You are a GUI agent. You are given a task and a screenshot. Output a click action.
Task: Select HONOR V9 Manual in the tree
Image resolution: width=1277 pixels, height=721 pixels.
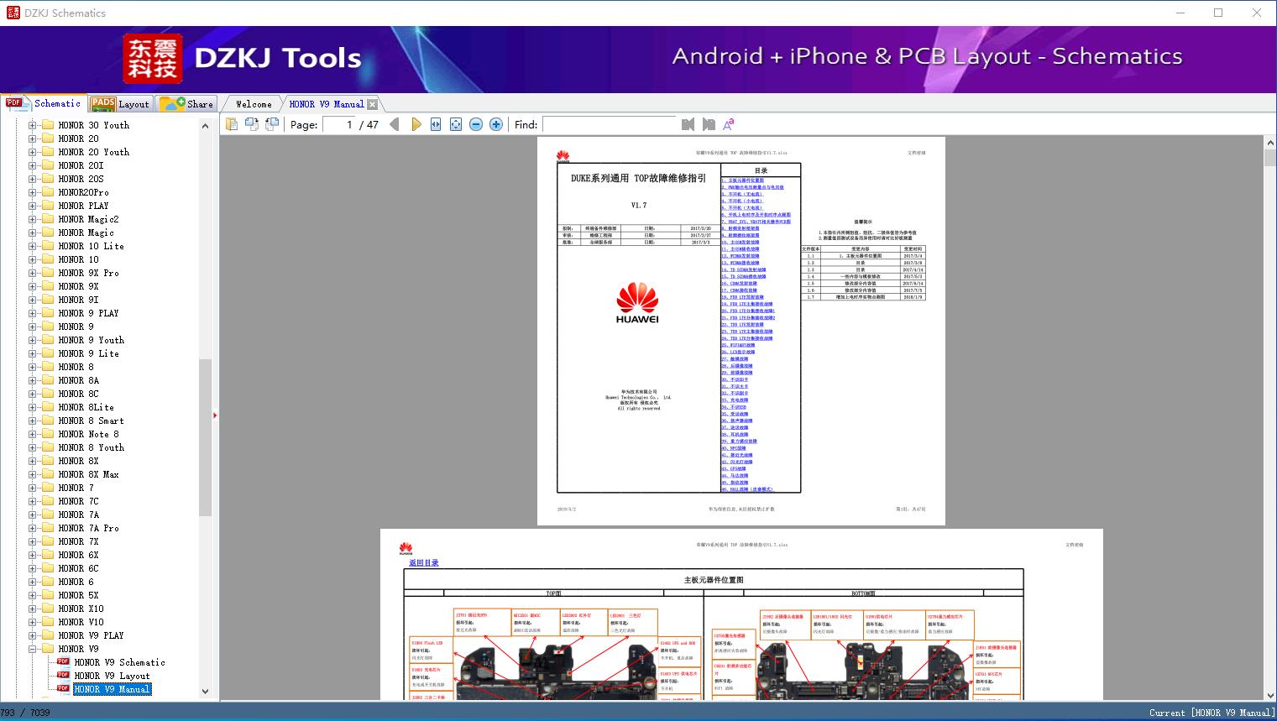pos(112,689)
